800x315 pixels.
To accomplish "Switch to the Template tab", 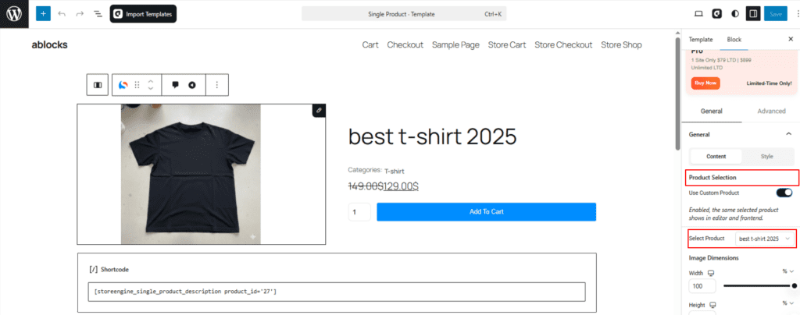I will pos(701,39).
